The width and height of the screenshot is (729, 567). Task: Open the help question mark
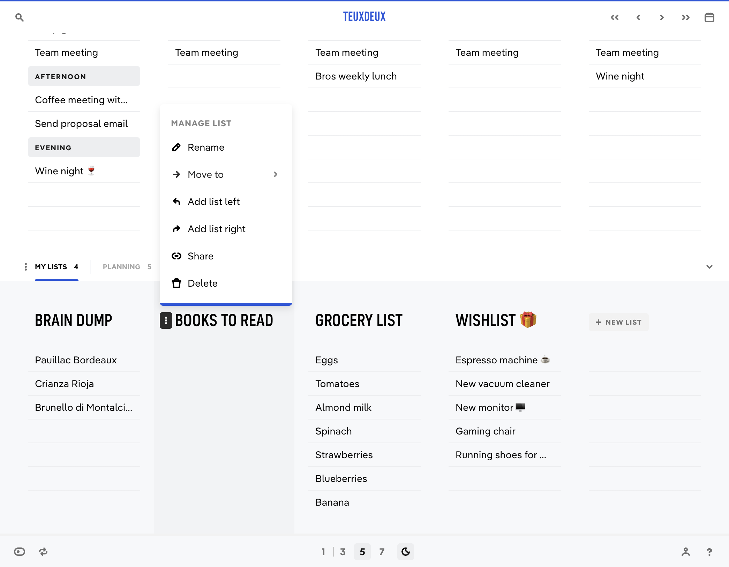709,552
